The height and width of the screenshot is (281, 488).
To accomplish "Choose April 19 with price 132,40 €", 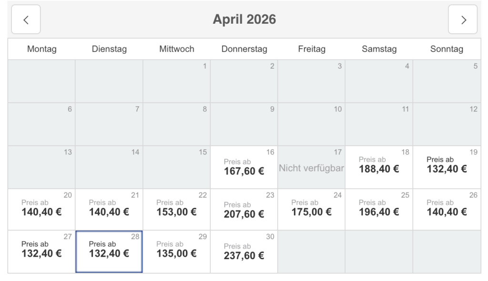I will tap(447, 165).
